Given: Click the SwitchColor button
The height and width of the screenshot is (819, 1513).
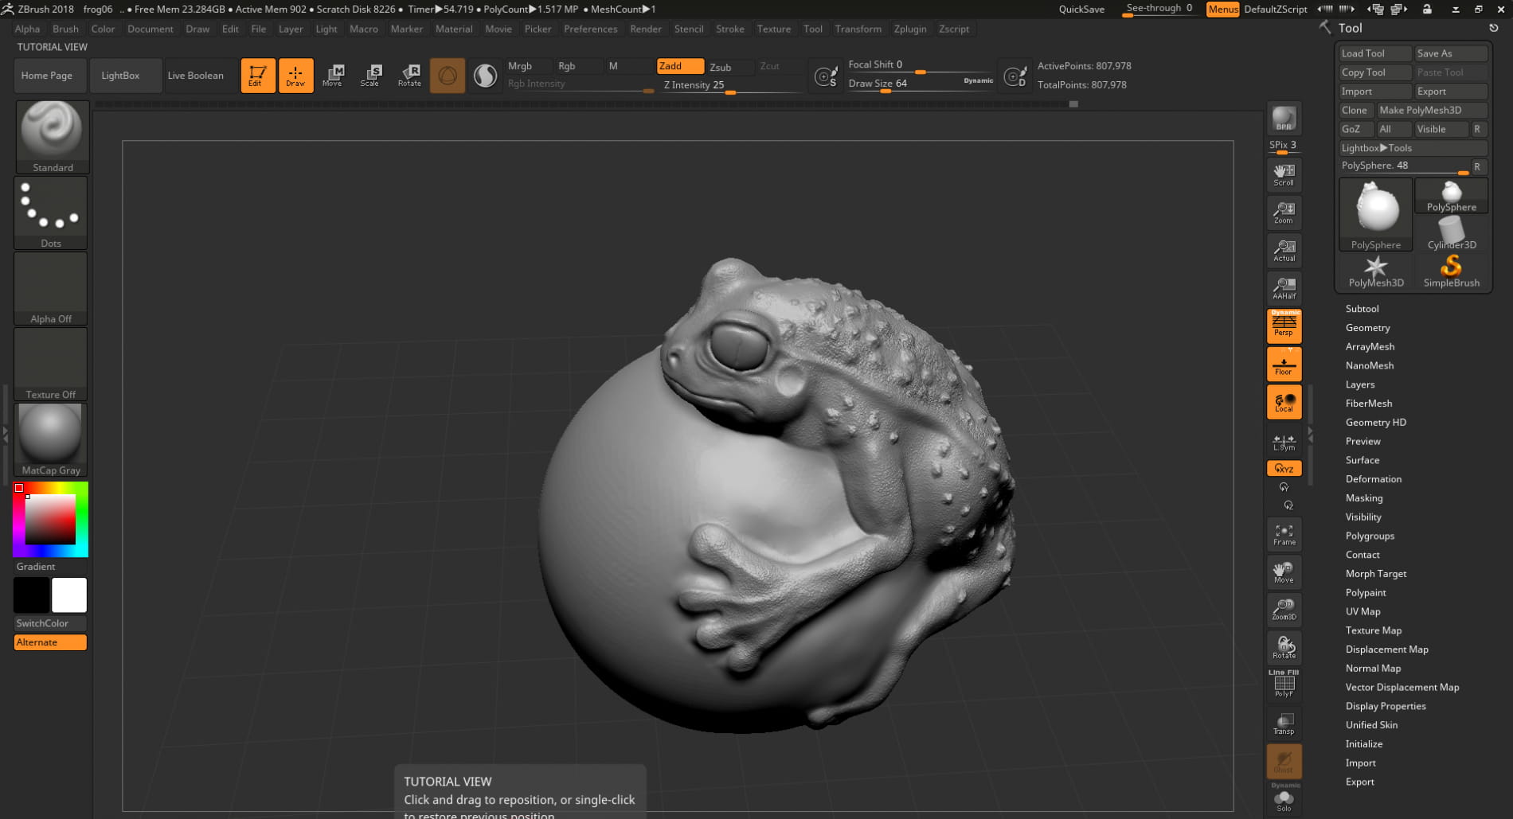Looking at the screenshot, I should (50, 623).
